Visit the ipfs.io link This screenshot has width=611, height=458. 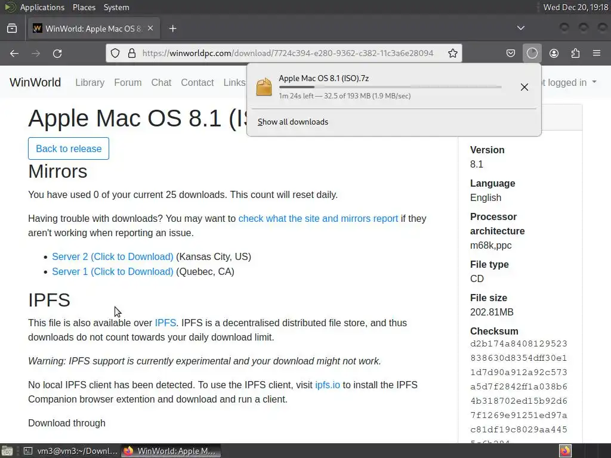(328, 385)
